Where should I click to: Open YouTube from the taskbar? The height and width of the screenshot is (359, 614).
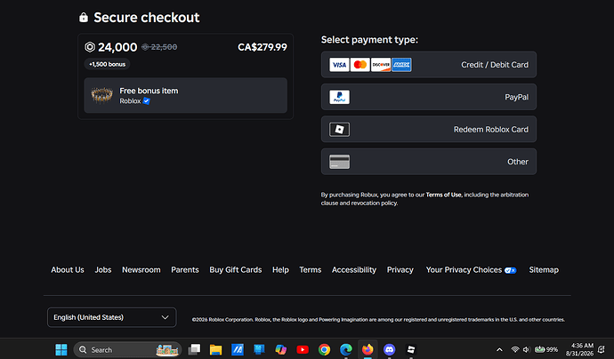(303, 349)
